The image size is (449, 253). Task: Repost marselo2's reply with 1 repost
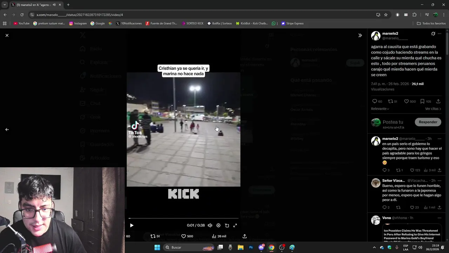(x=399, y=170)
